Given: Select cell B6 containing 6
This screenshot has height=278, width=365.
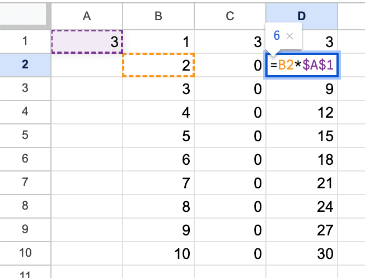Looking at the screenshot, I should [x=158, y=160].
